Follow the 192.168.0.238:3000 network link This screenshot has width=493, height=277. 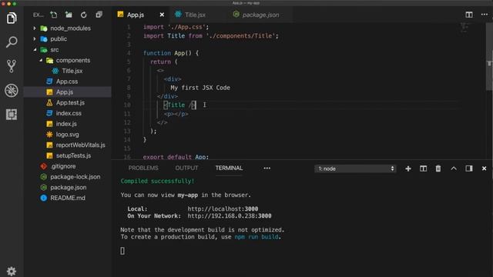[x=230, y=216]
